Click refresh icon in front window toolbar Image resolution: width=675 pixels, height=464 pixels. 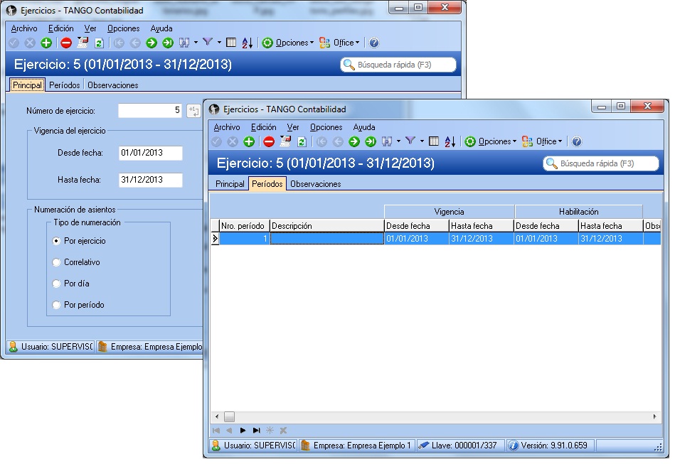pyautogui.click(x=302, y=141)
